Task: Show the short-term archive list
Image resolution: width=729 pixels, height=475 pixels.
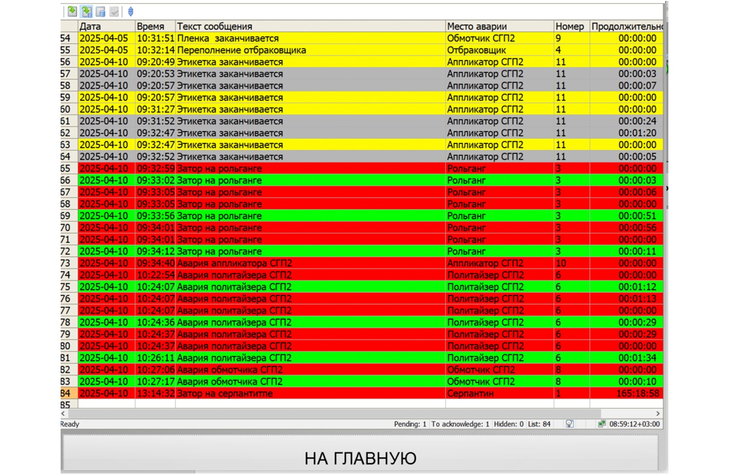Action: [x=87, y=11]
